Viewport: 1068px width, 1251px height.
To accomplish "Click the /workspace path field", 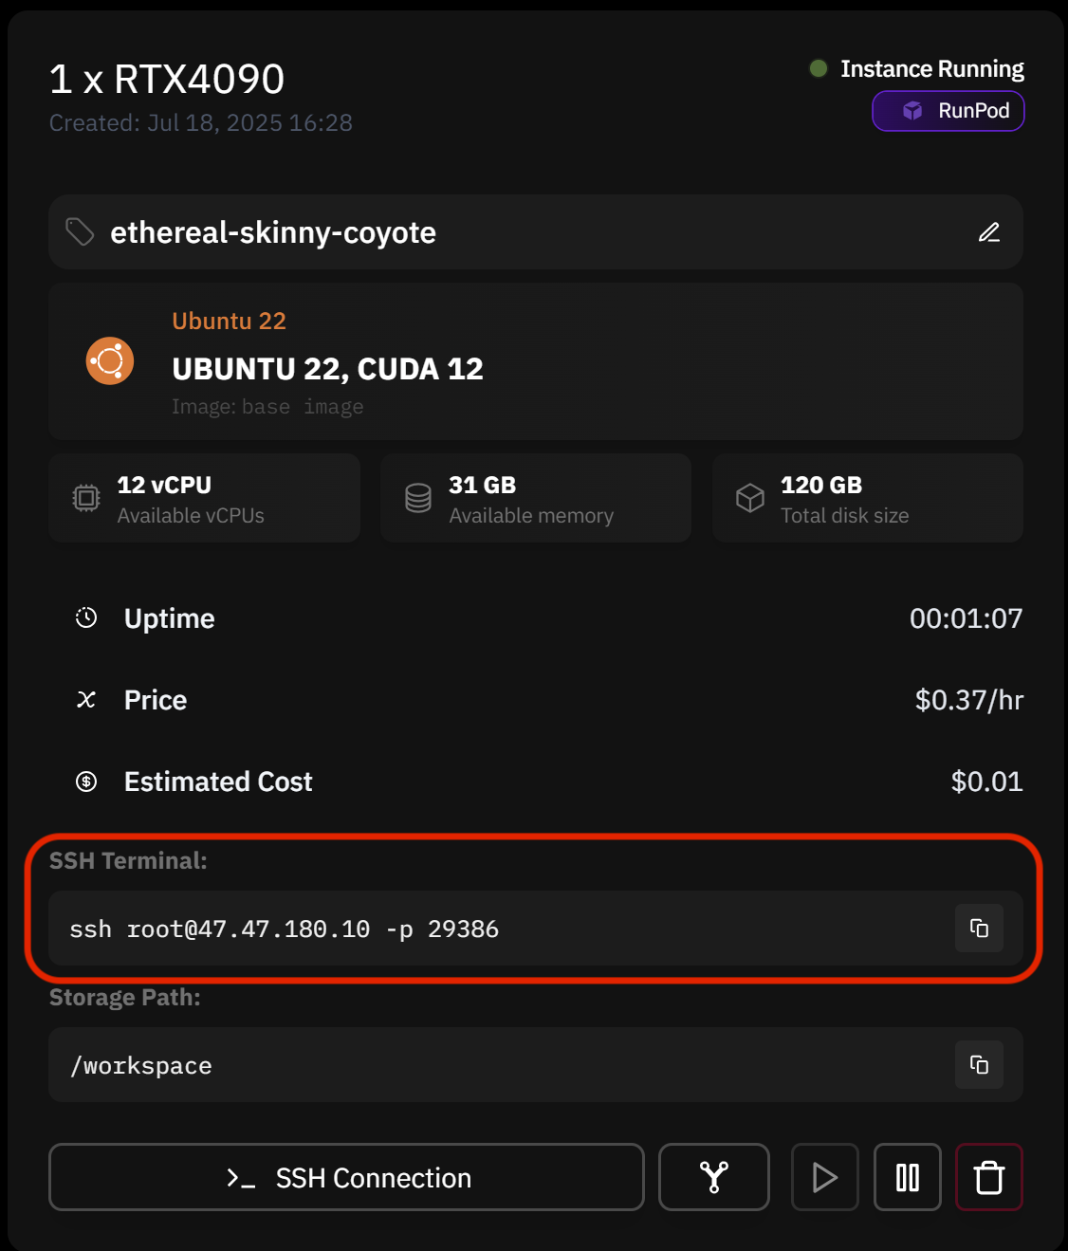I will [x=536, y=1064].
